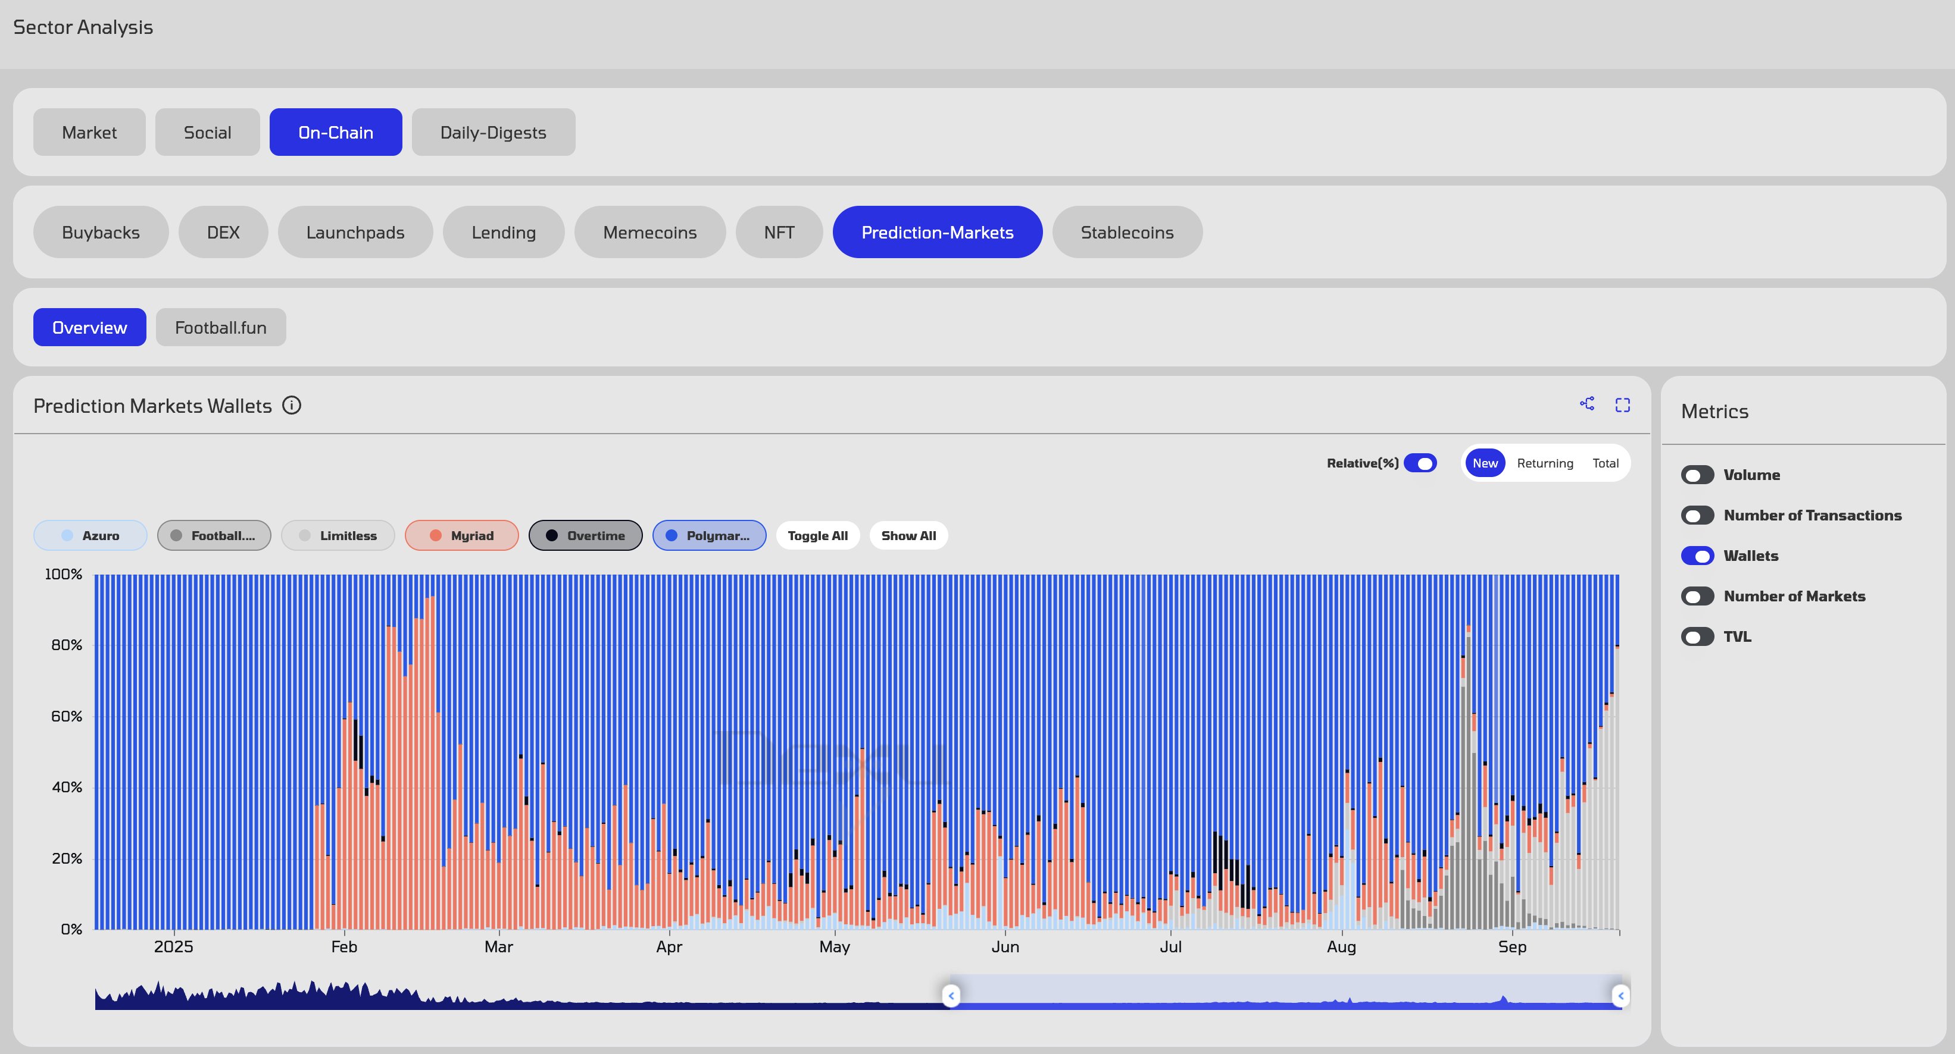Click the Toggle All button
This screenshot has height=1054, width=1955.
pos(817,535)
